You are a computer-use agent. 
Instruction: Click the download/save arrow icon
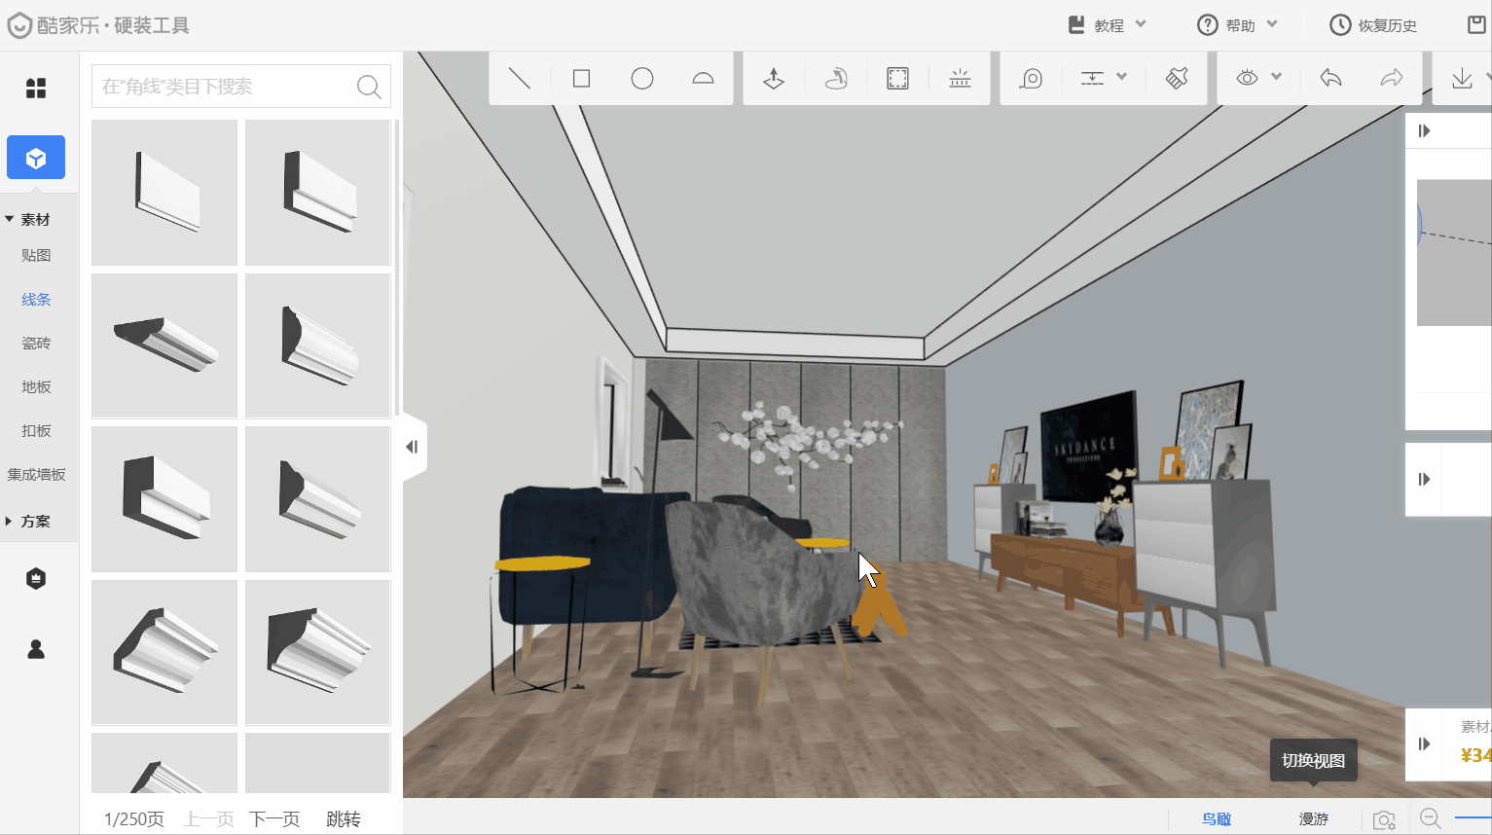pyautogui.click(x=1462, y=78)
